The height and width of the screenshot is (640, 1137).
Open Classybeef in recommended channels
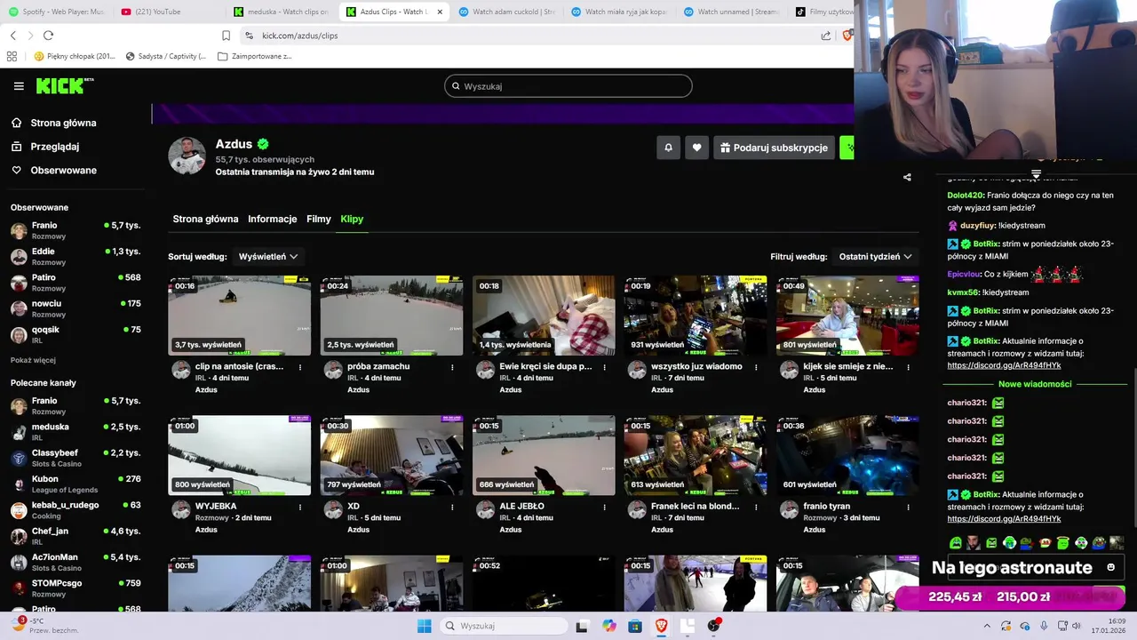(75, 458)
